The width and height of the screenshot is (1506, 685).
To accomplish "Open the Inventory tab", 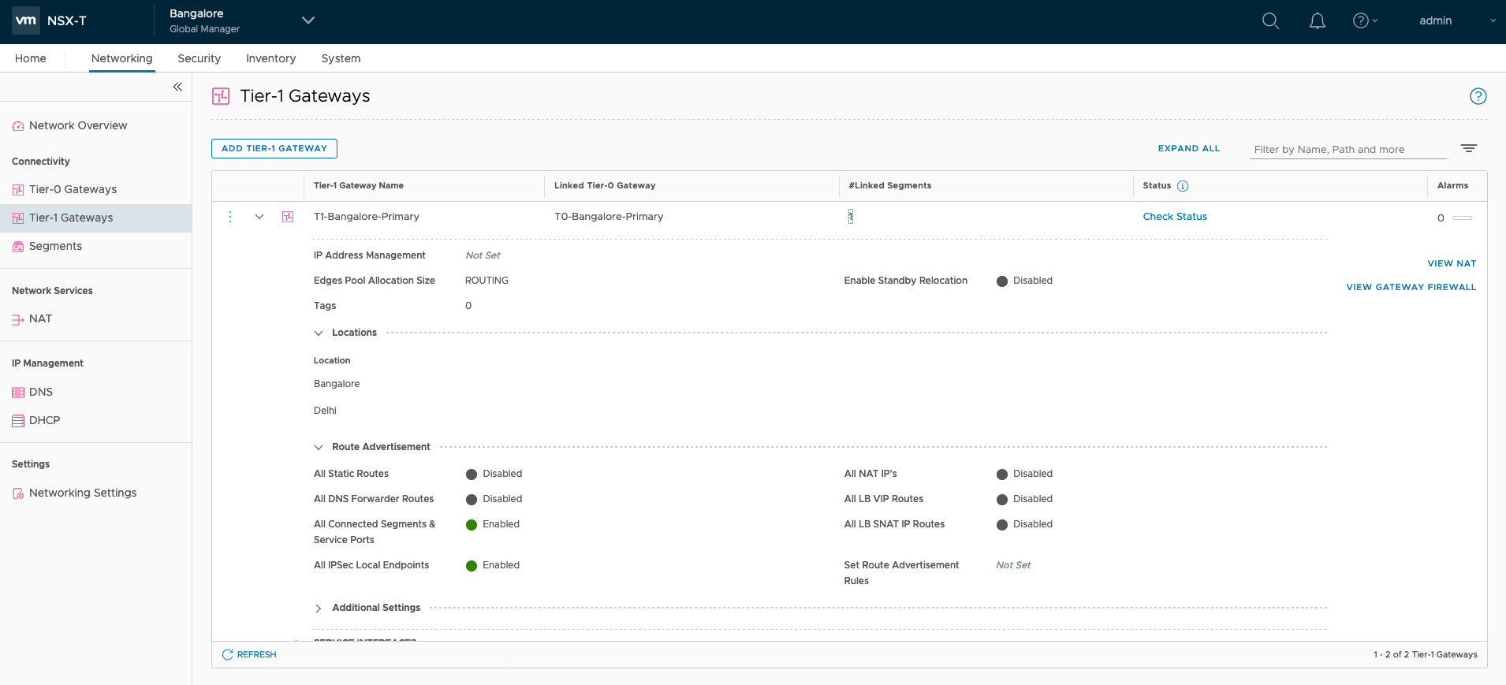I will 270,58.
